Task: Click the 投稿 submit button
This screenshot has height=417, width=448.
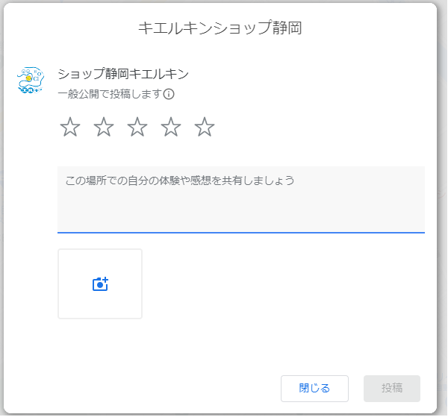Action: point(392,389)
